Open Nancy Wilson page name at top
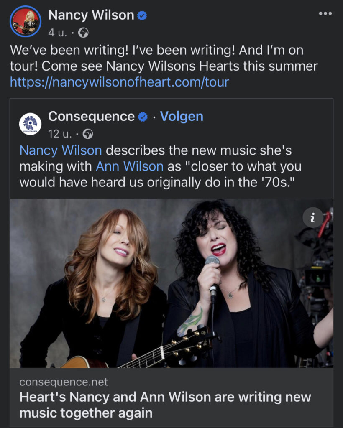 (x=91, y=15)
